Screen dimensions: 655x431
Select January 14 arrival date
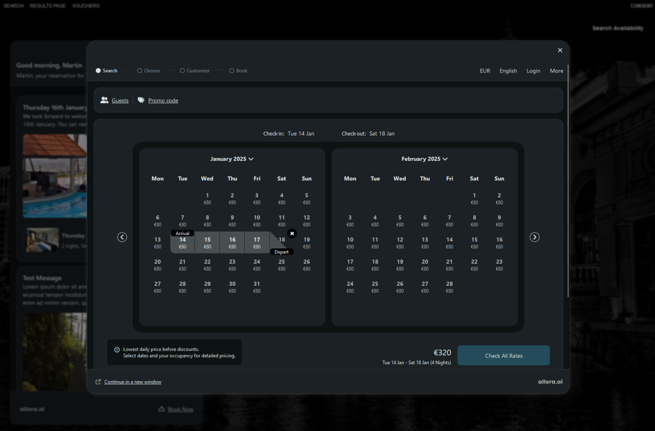point(183,243)
